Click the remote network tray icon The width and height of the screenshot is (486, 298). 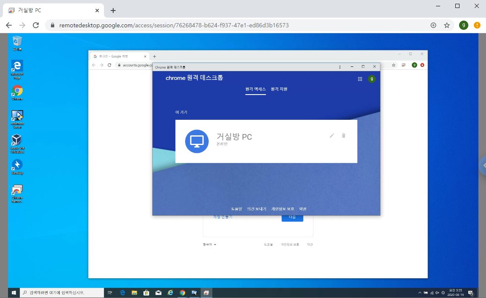click(x=432, y=293)
